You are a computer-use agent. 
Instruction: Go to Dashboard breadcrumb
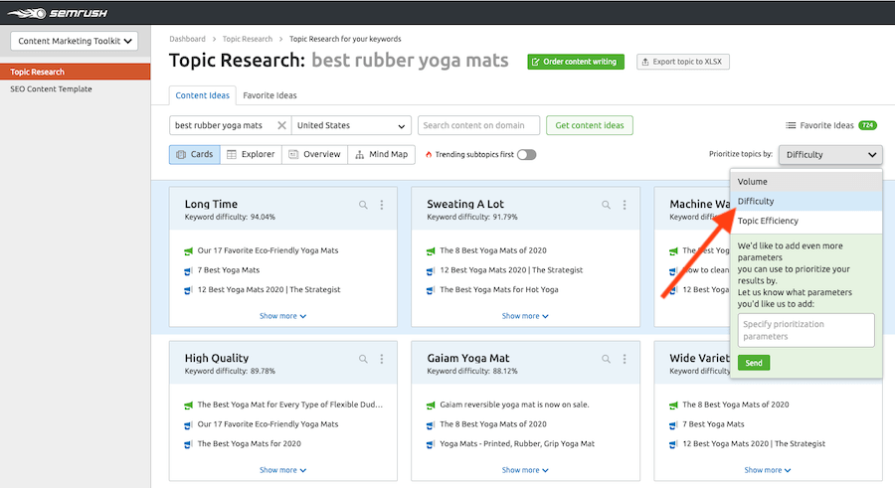[x=187, y=39]
